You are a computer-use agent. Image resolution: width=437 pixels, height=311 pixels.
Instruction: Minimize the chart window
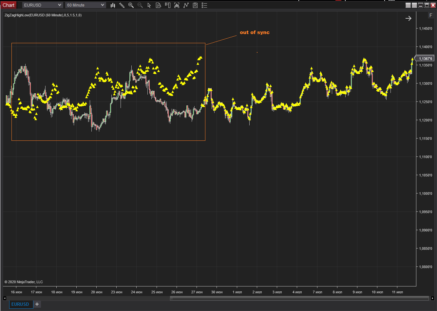coord(421,5)
